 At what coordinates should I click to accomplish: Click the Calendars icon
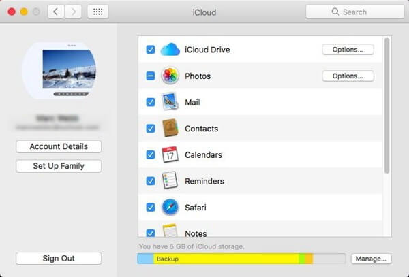170,154
